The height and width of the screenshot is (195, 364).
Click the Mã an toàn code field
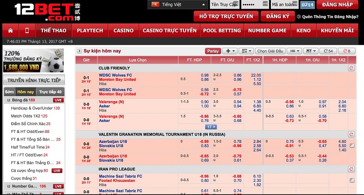(285, 5)
